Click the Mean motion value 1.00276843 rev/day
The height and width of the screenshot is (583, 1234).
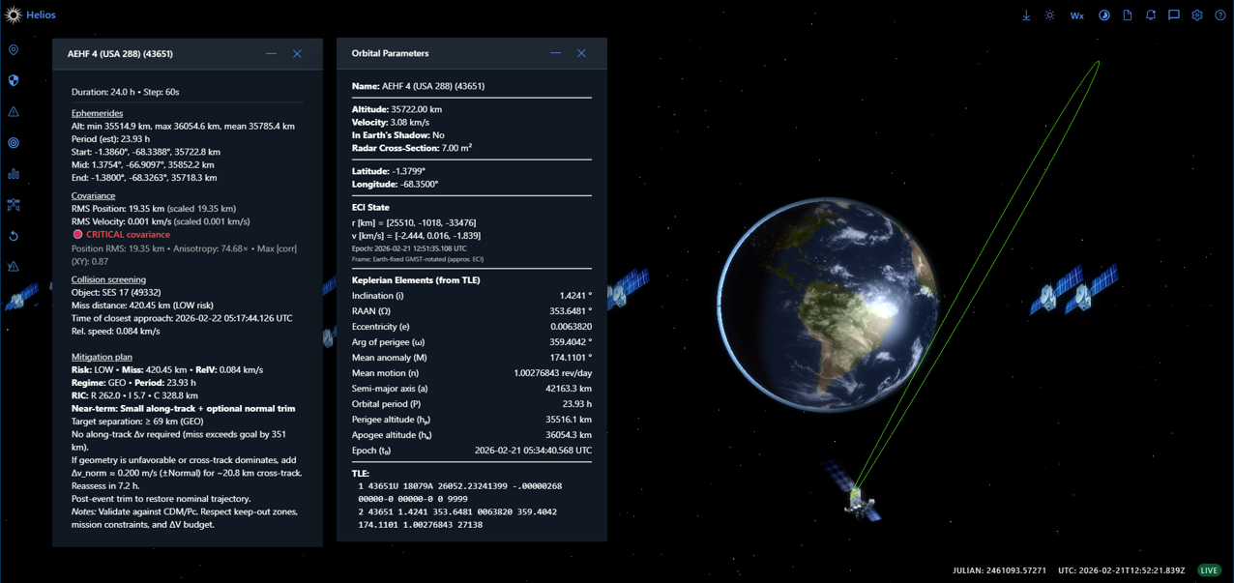click(x=552, y=373)
